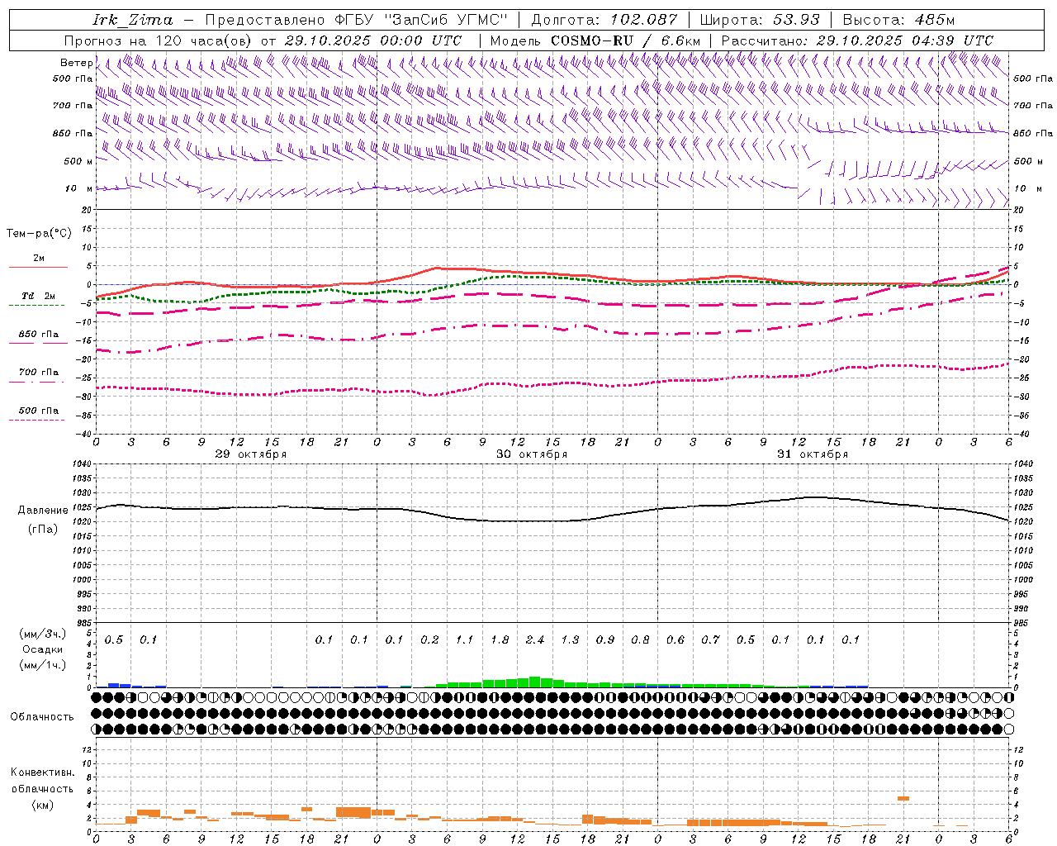Click the precipitation value 0.6

pos(675,639)
